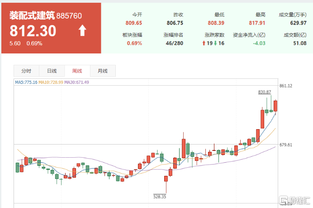Click the green down arrow next to 16

(x=216, y=44)
